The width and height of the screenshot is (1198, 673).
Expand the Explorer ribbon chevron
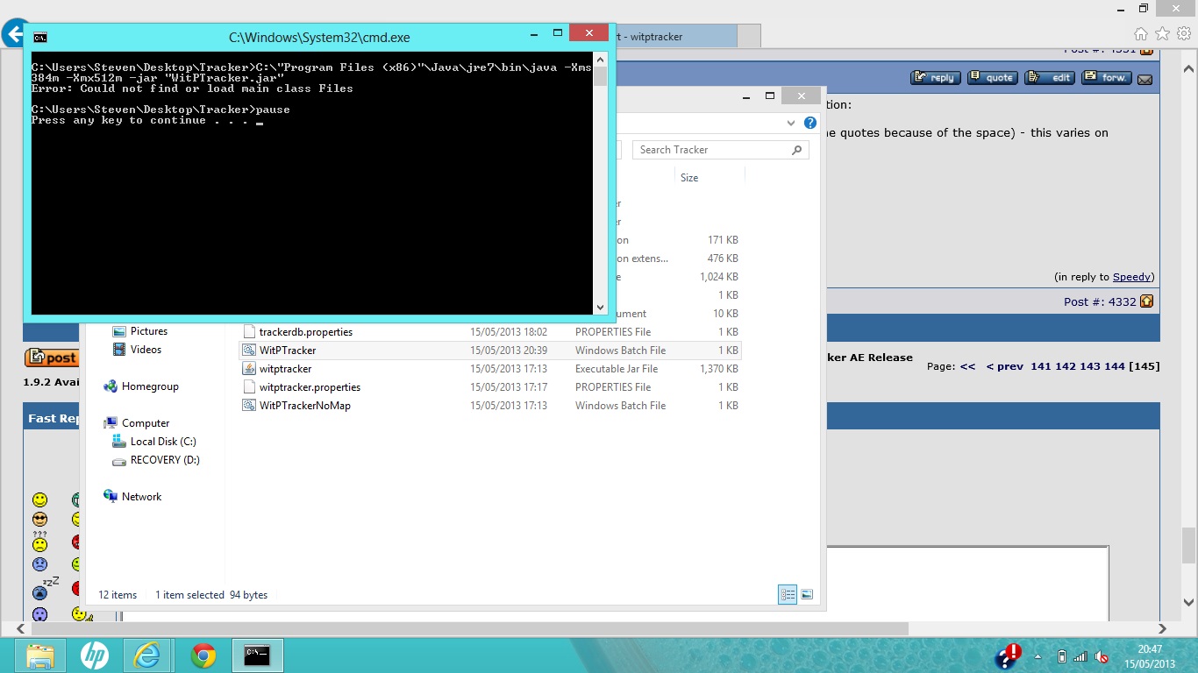[x=791, y=124]
